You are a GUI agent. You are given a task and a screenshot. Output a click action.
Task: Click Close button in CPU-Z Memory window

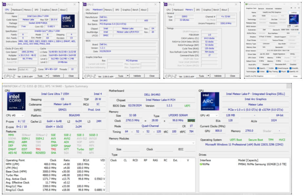click(233, 76)
